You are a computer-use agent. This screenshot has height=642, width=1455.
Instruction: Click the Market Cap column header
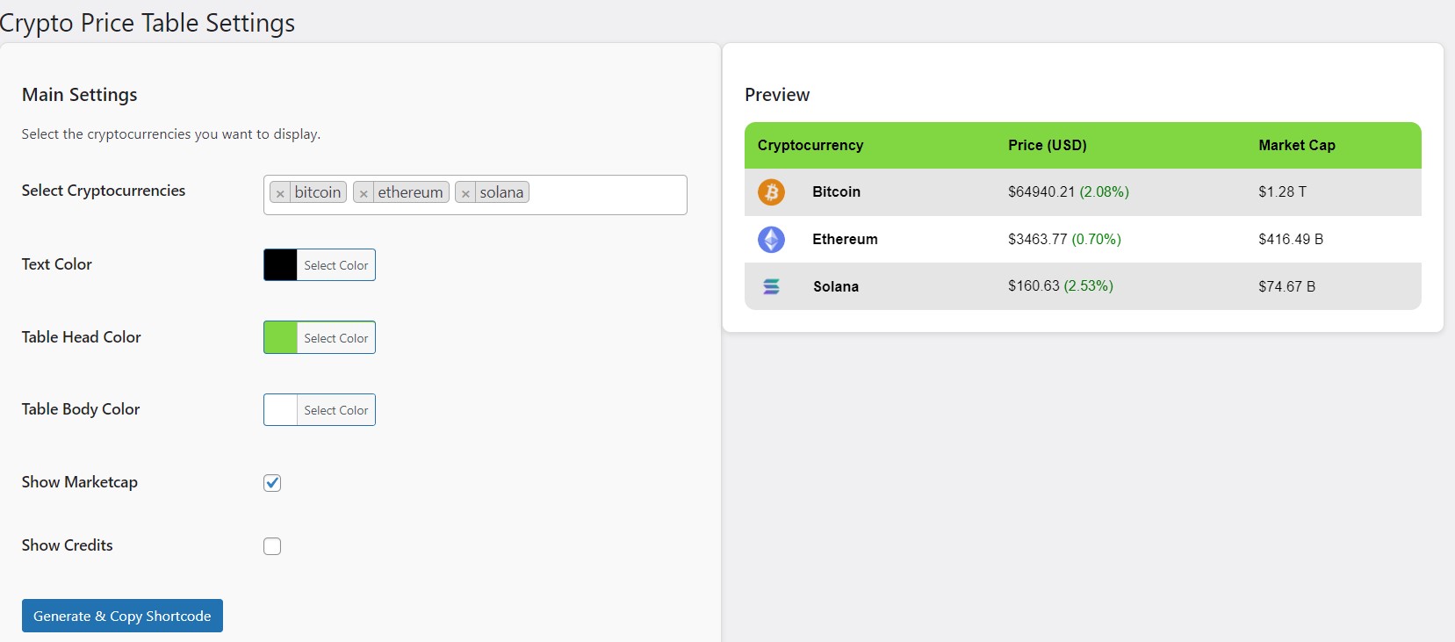coord(1297,145)
